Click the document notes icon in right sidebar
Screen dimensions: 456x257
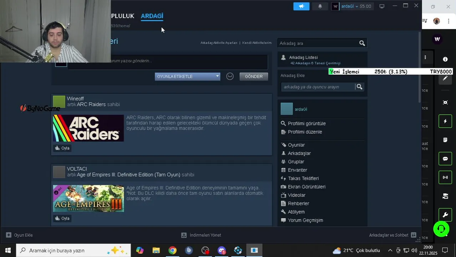(445, 140)
